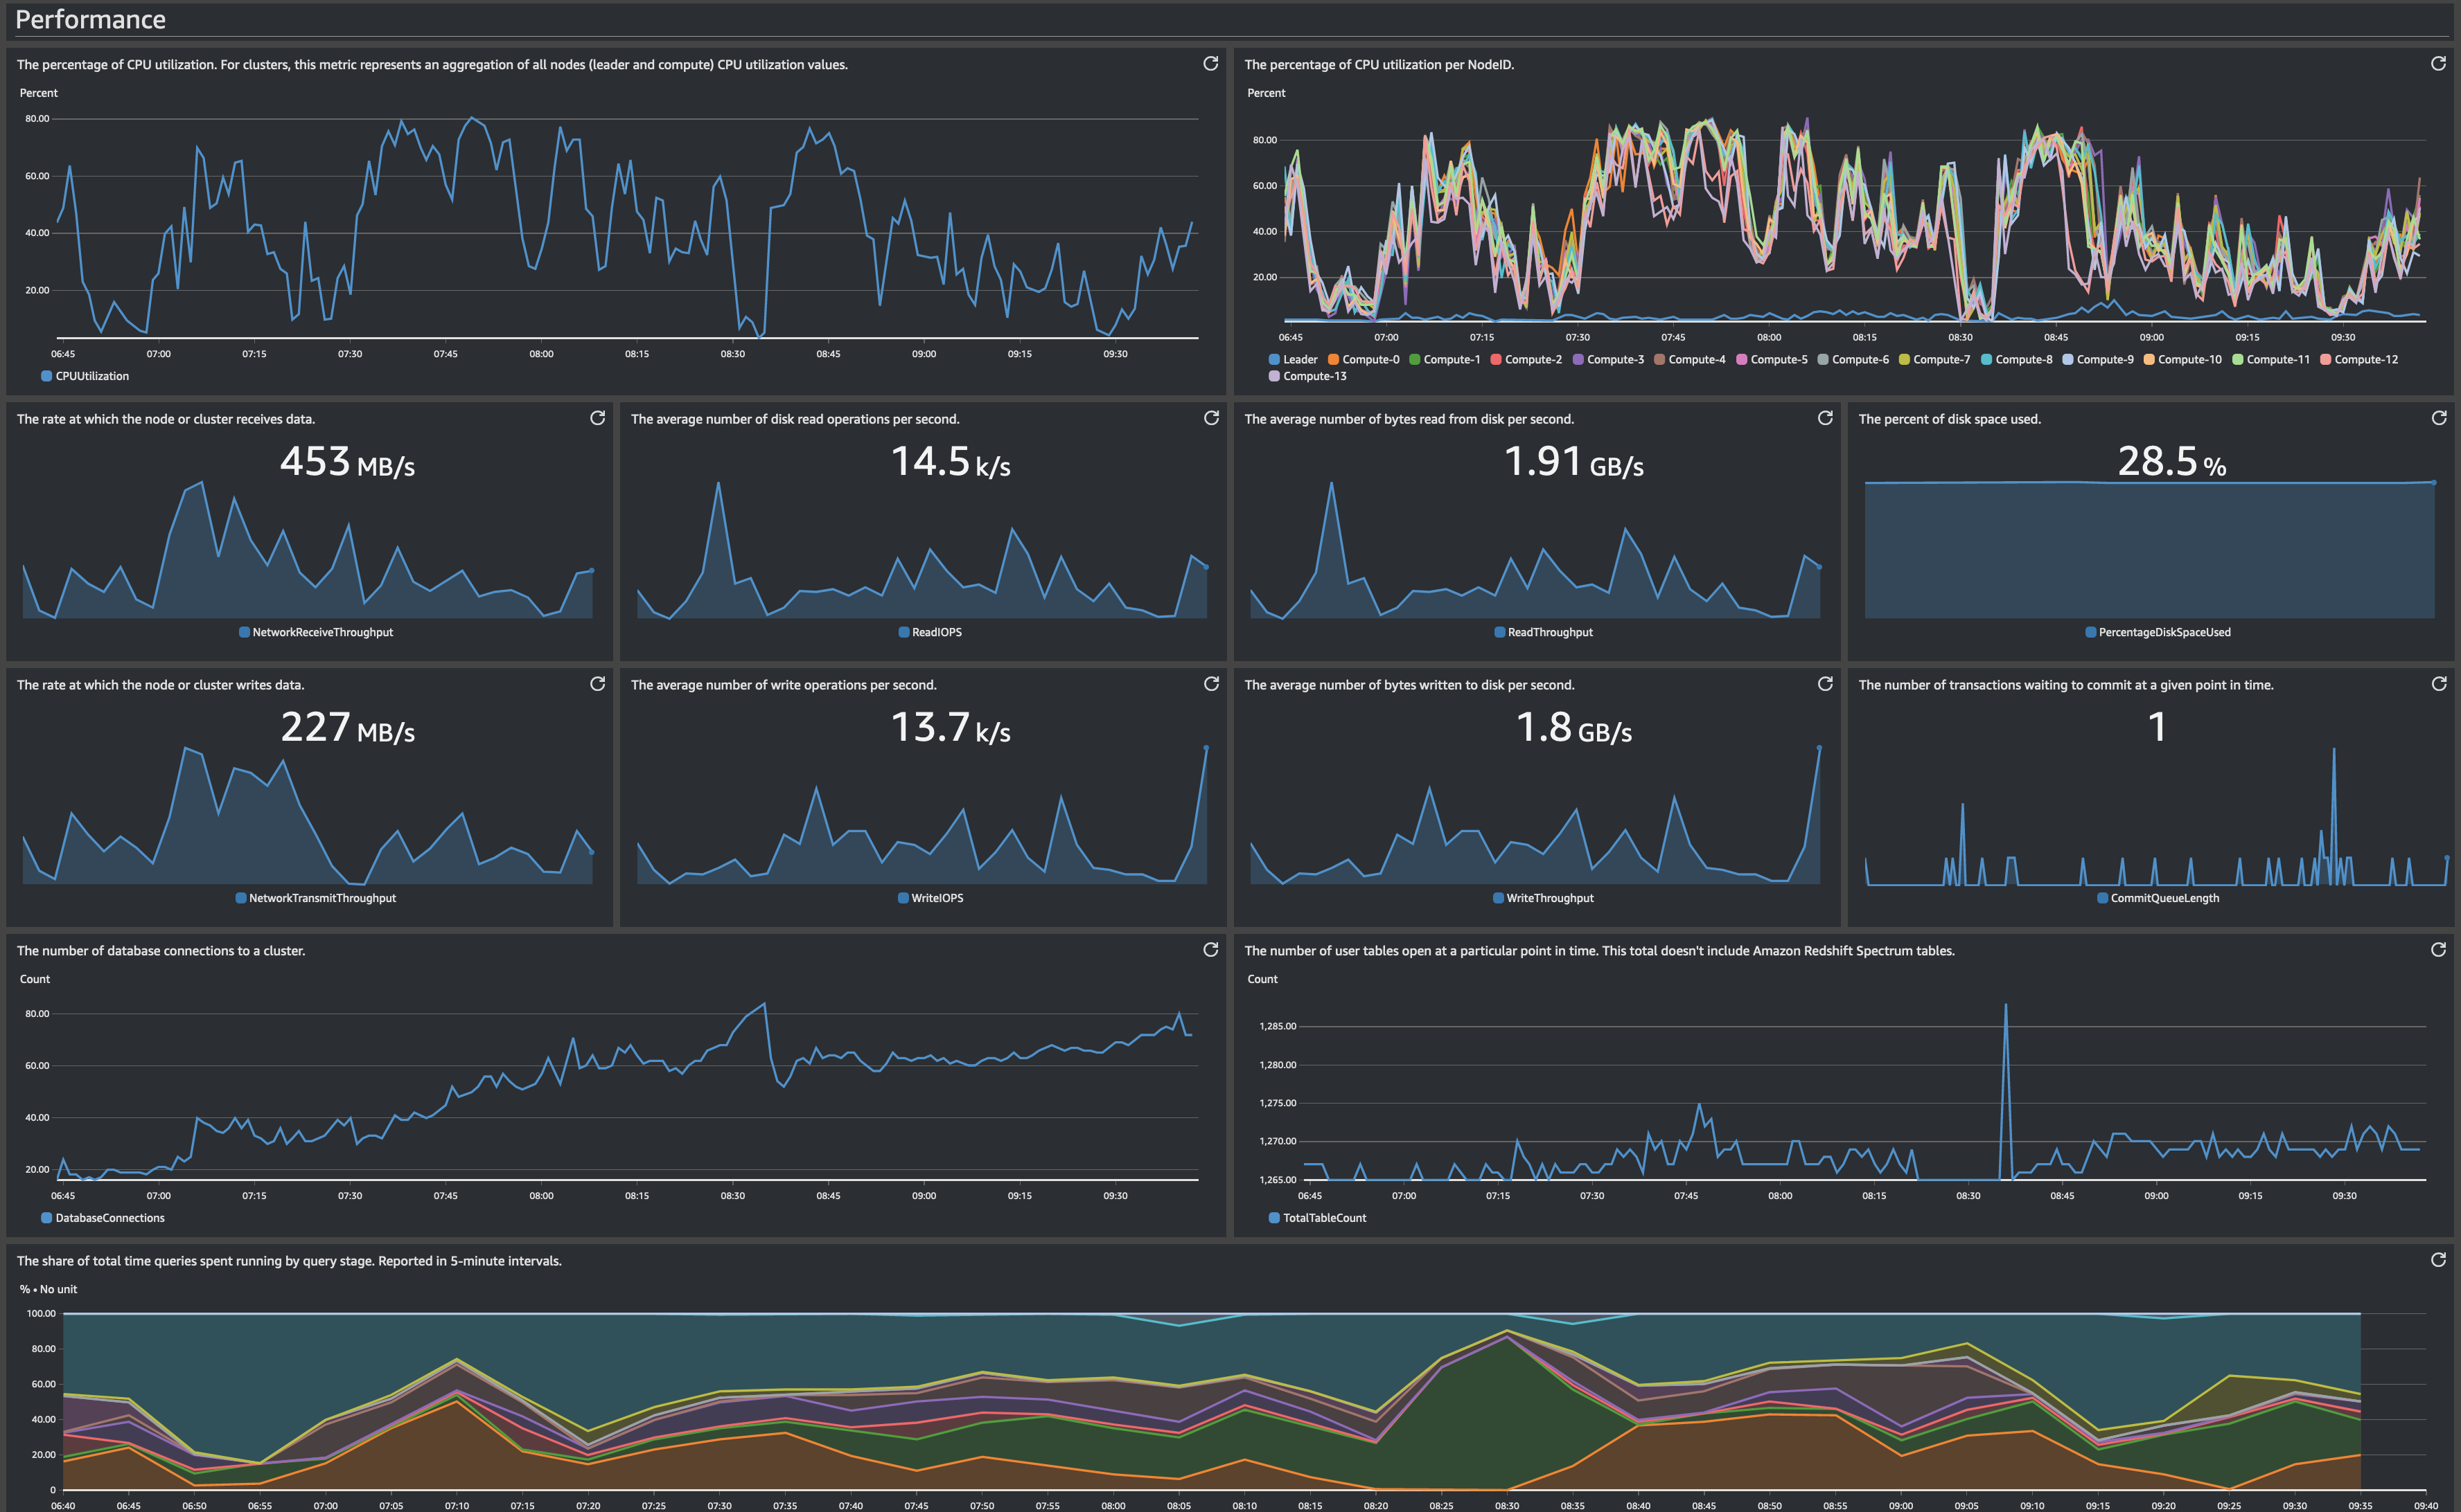Refresh the WriteThroughput panel
This screenshot has width=2461, height=1512.
point(1824,684)
